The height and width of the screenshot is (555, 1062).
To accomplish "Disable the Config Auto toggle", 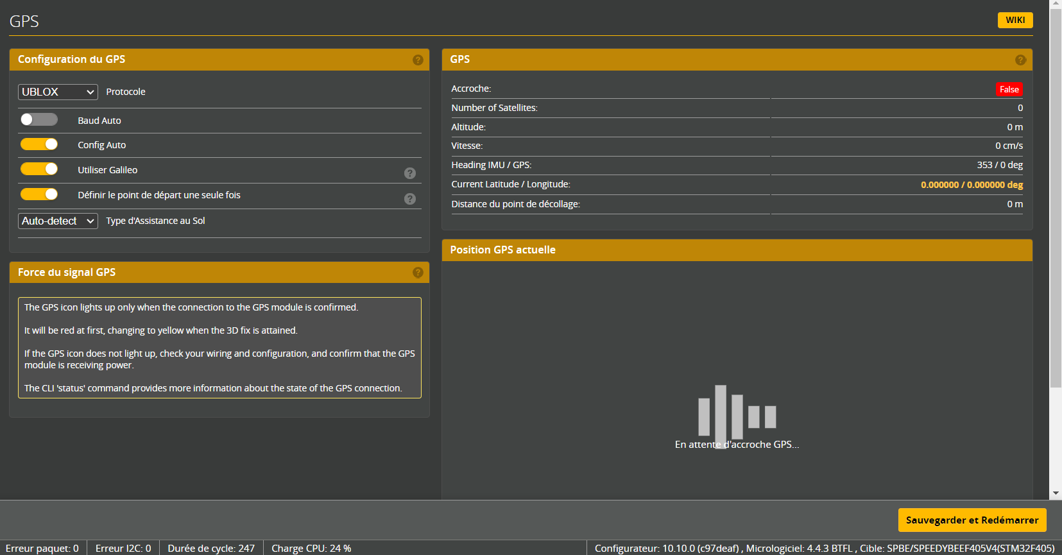I will click(39, 144).
